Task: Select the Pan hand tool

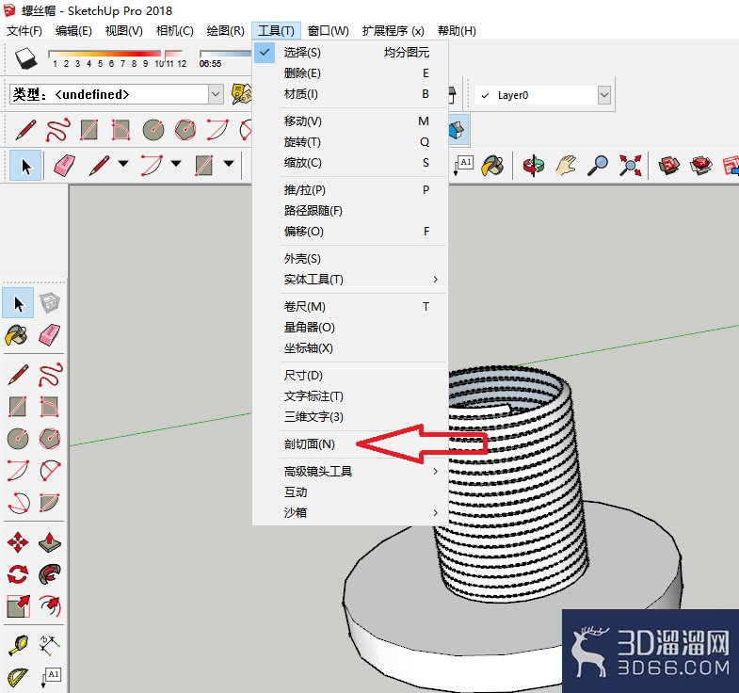Action: click(566, 166)
